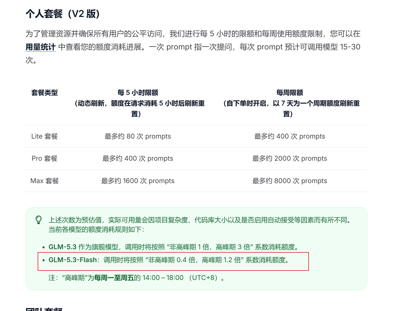The image size is (404, 311).
Task: Click the bold 每周一至周五 text
Action: [114, 278]
